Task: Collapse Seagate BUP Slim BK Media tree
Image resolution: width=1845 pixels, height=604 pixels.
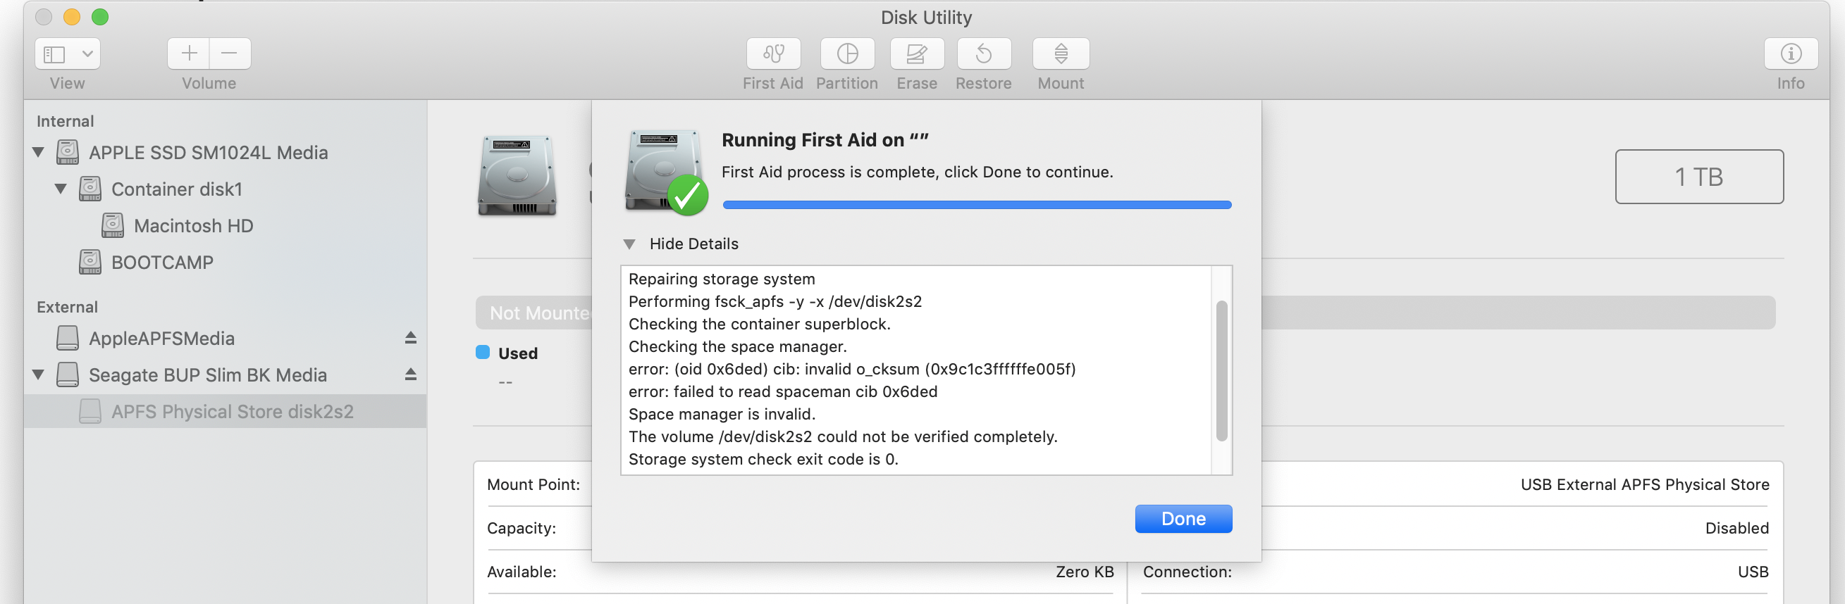Action: click(x=39, y=375)
